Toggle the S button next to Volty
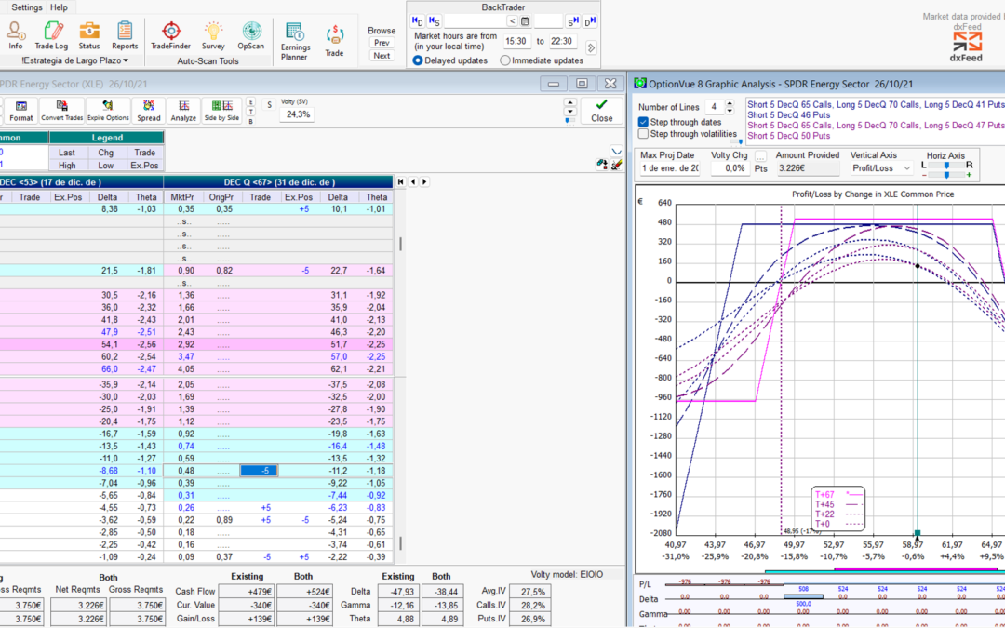 pos(270,105)
